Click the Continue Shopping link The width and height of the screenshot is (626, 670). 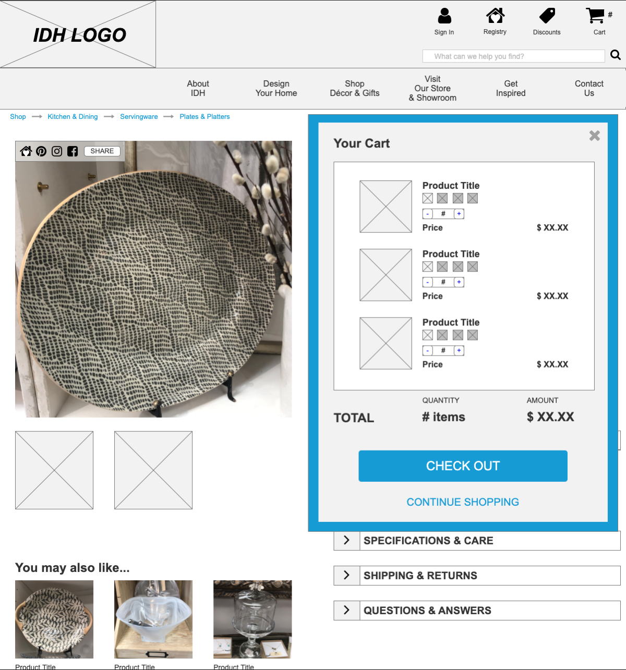click(x=463, y=502)
